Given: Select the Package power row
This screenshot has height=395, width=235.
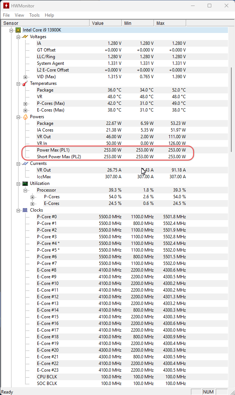Looking at the screenshot, I should point(132,123).
